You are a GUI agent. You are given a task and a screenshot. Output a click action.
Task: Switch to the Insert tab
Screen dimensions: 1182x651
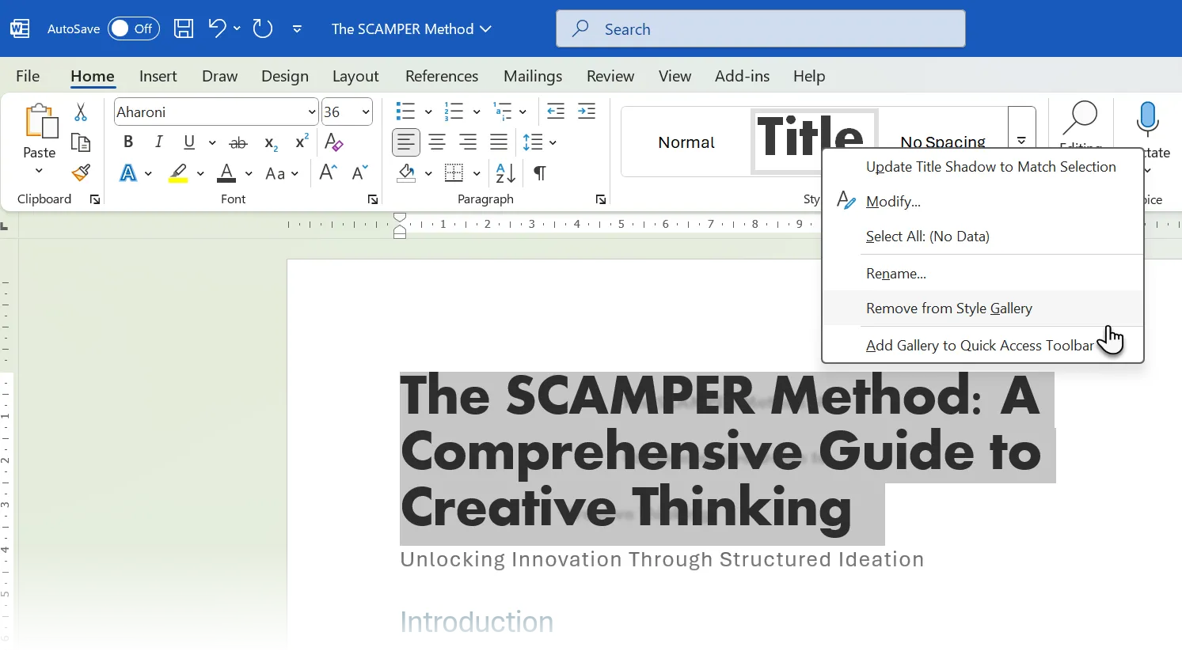click(158, 76)
